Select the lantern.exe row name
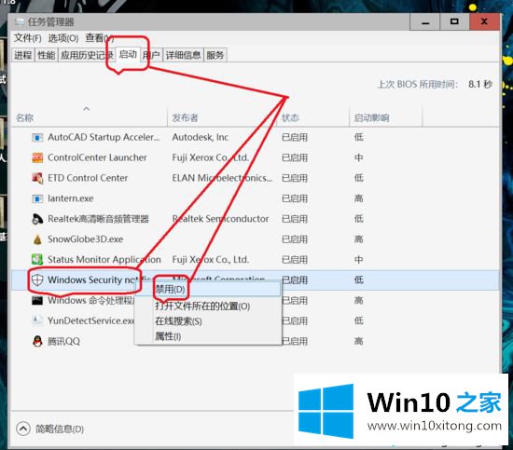 coord(70,198)
